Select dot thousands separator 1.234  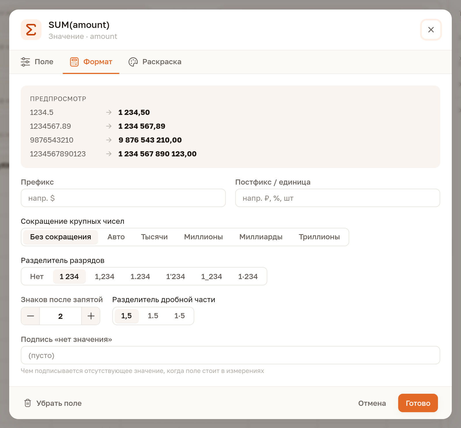pyautogui.click(x=140, y=277)
